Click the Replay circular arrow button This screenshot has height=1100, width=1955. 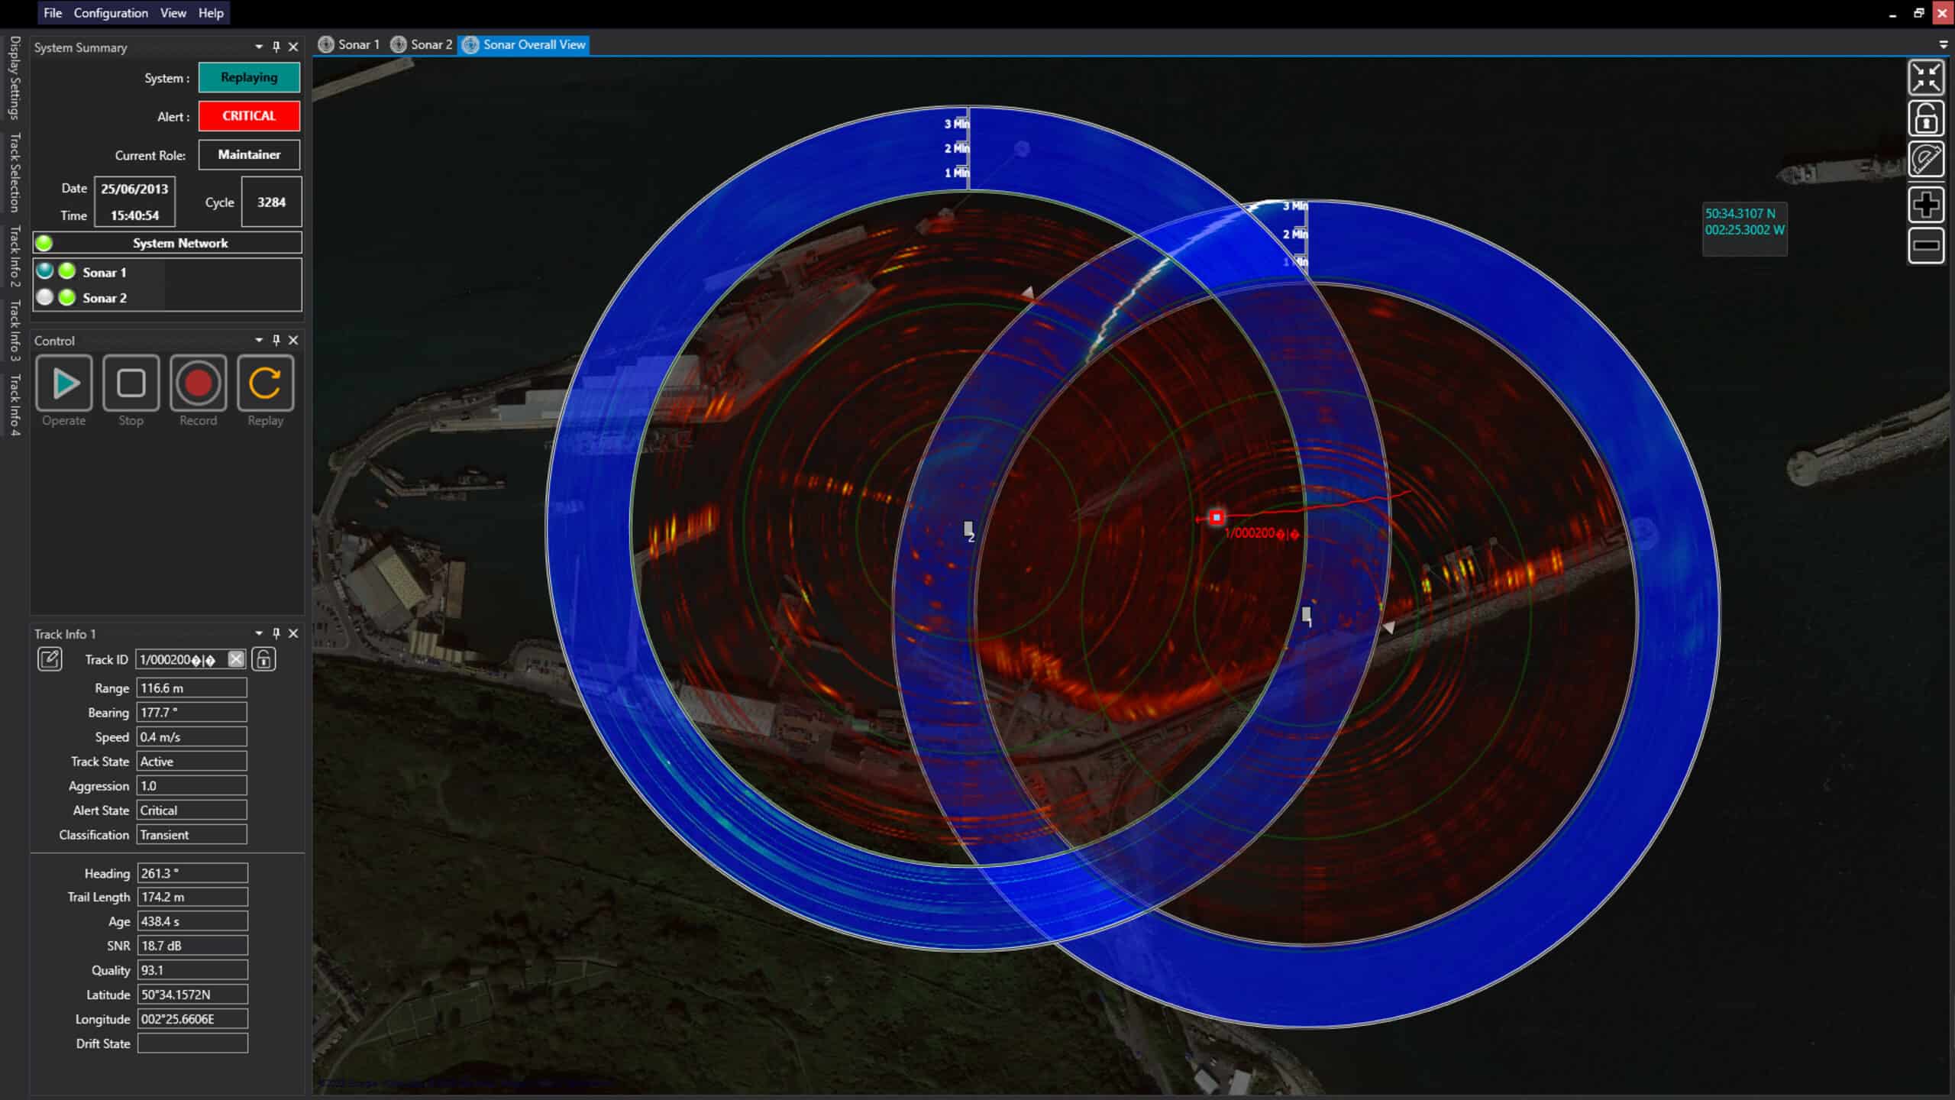point(265,383)
